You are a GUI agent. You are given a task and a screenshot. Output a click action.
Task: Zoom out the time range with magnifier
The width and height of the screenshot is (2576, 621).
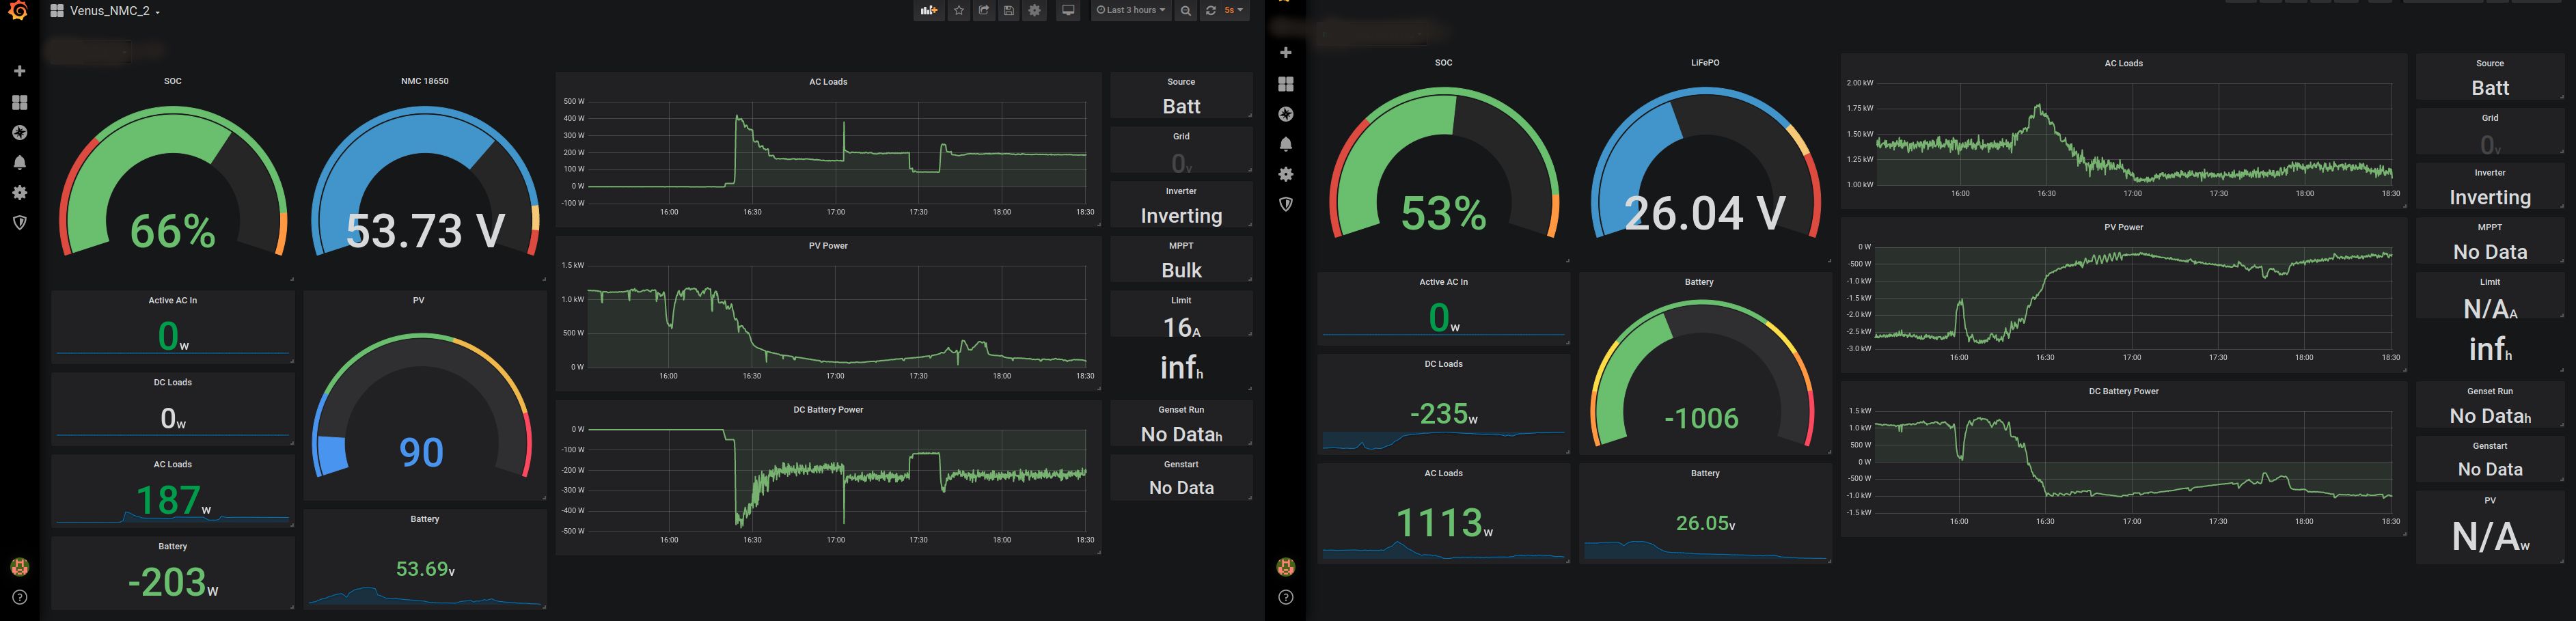tap(1185, 11)
